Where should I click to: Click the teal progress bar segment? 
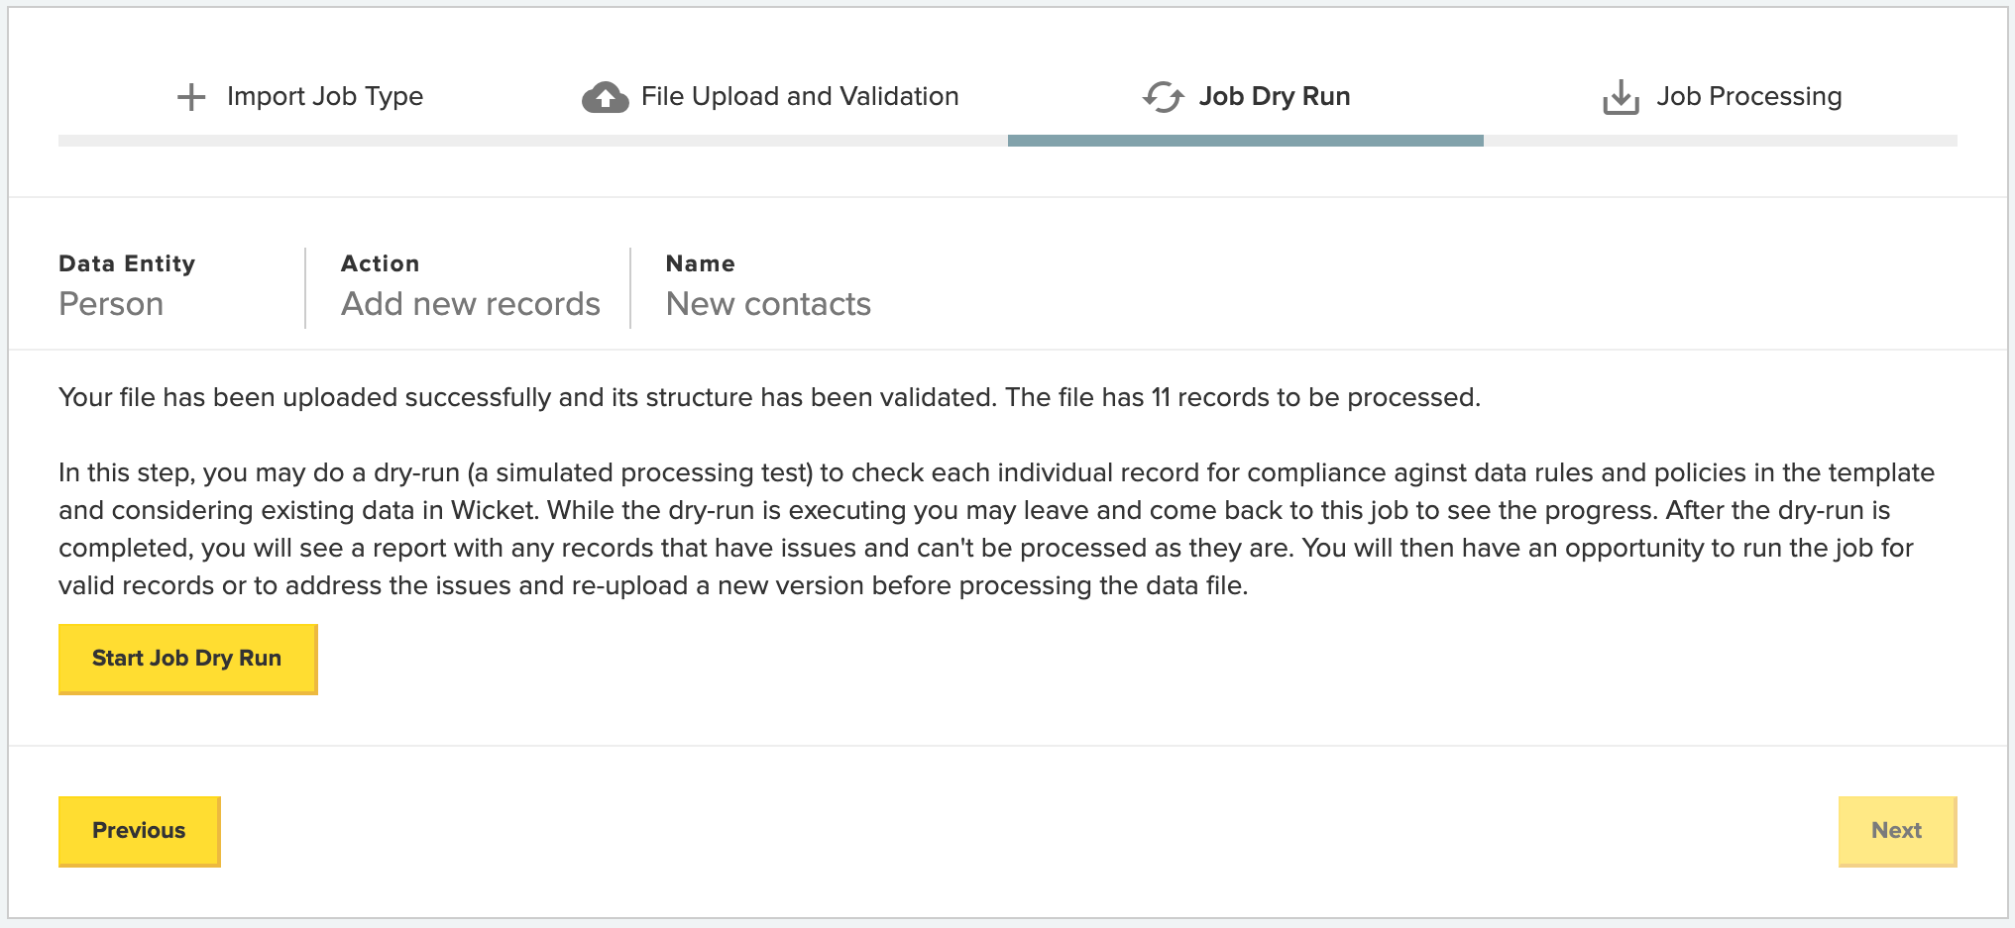pyautogui.click(x=1246, y=141)
